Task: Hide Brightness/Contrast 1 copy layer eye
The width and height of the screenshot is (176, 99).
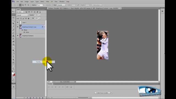Action: (18, 27)
